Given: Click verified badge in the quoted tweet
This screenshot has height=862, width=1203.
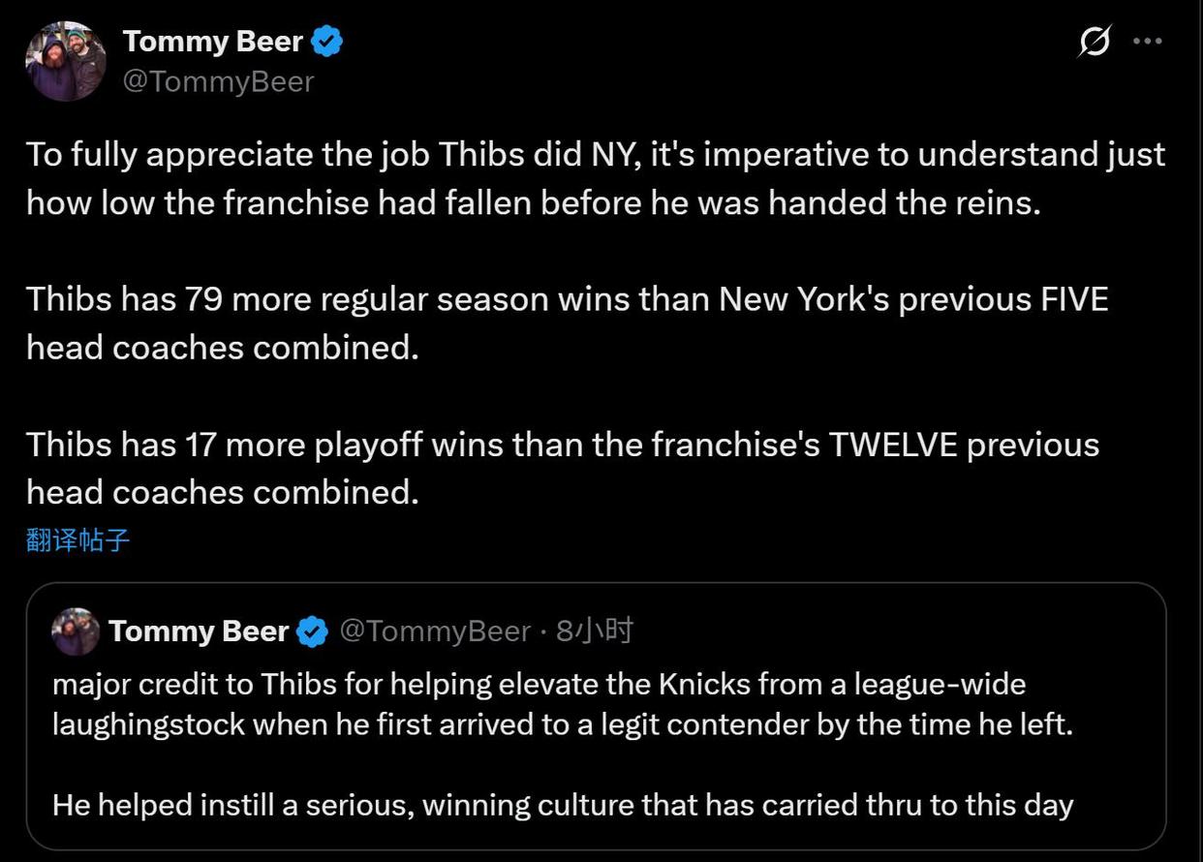Looking at the screenshot, I should pyautogui.click(x=312, y=632).
